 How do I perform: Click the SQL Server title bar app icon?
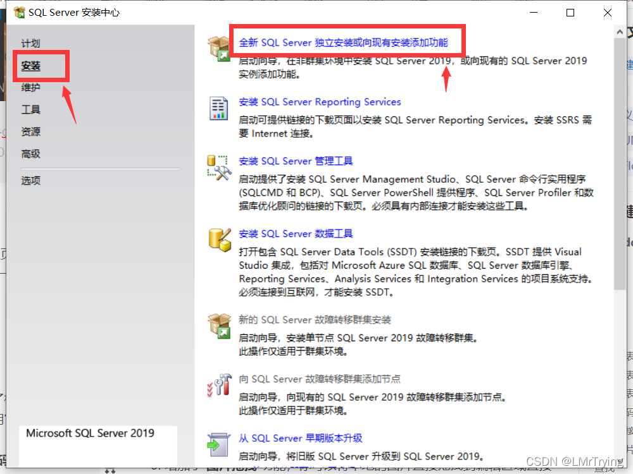pyautogui.click(x=18, y=13)
